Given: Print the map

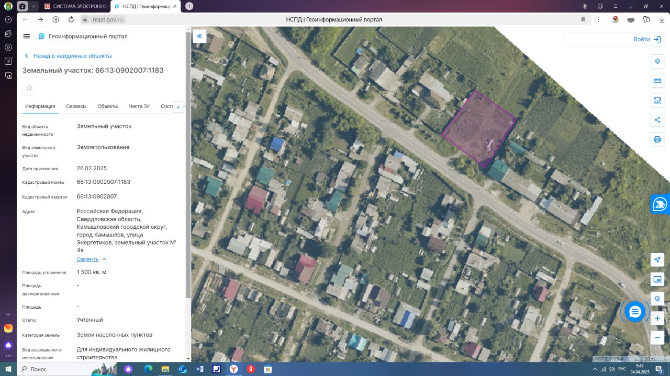Looking at the screenshot, I should tap(657, 139).
